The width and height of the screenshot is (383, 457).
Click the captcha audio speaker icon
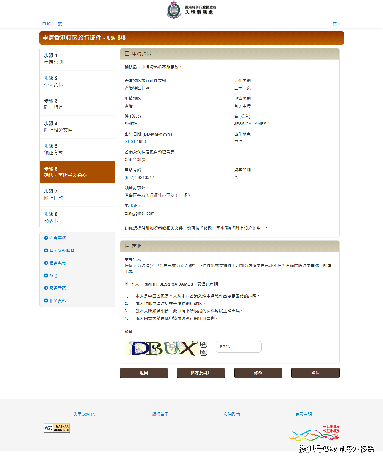tap(204, 352)
